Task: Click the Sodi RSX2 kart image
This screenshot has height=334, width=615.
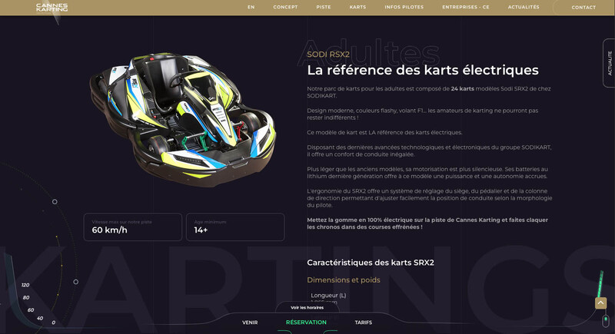Action: coord(181,119)
